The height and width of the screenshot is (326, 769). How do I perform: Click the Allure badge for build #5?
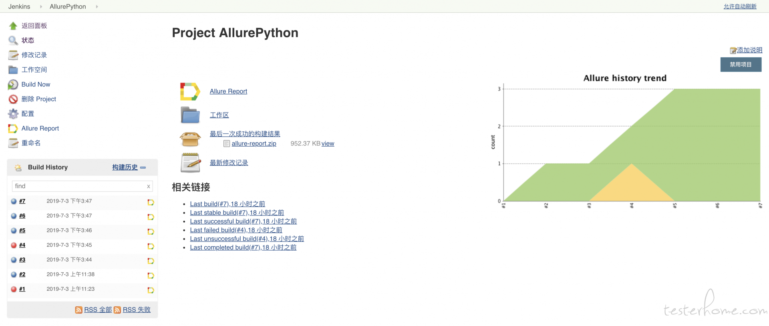[151, 231]
